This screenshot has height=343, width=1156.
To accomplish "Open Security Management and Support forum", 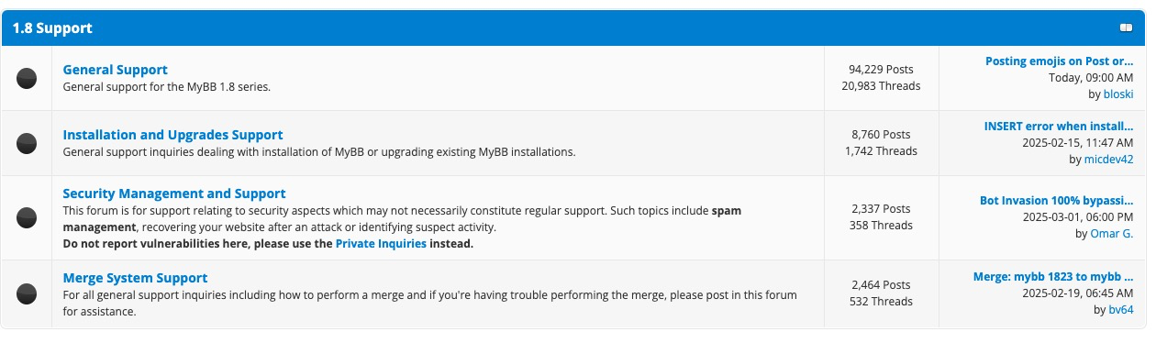I will 174,194.
